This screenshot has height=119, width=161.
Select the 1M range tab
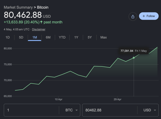pos(35,37)
